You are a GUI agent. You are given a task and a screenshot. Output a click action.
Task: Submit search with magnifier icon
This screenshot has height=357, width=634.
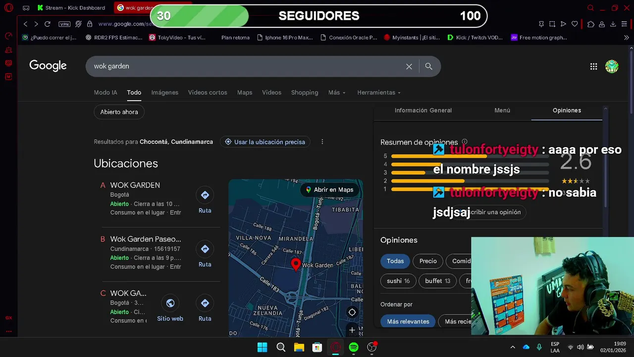coord(429,66)
